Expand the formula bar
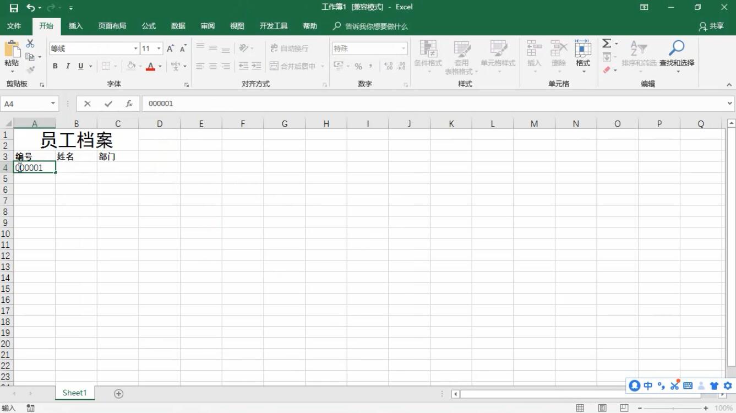The width and height of the screenshot is (736, 413). point(730,104)
